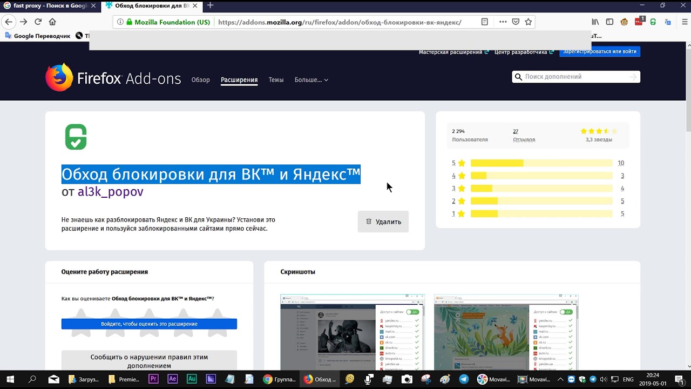Image resolution: width=691 pixels, height=389 pixels.
Task: Open the 2-star reviews row
Action: pos(538,201)
